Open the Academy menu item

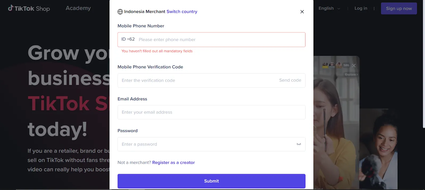(78, 8)
